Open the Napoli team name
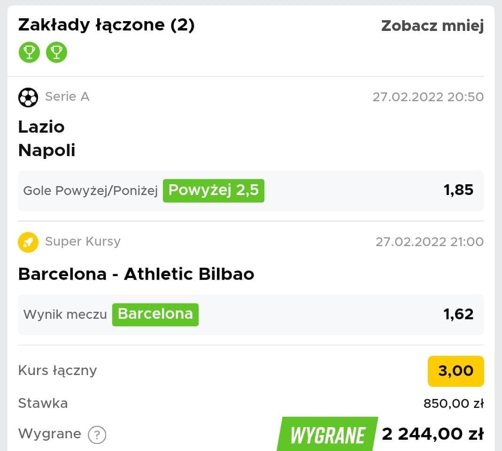The image size is (502, 451). 47,150
